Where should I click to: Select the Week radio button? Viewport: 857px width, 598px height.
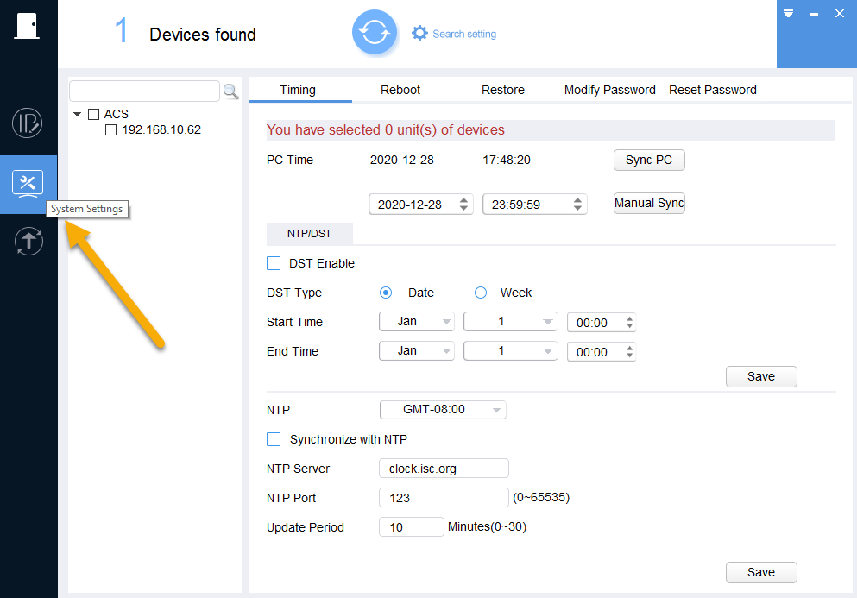coord(481,293)
